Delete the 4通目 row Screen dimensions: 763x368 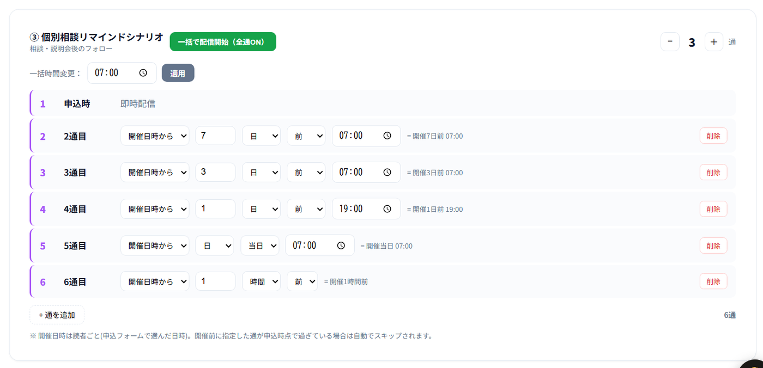(x=713, y=208)
